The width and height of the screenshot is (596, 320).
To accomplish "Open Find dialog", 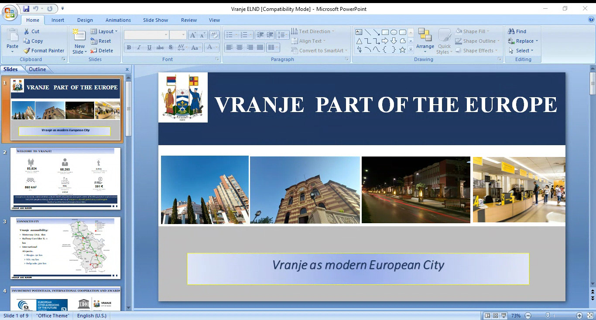I will (x=517, y=31).
